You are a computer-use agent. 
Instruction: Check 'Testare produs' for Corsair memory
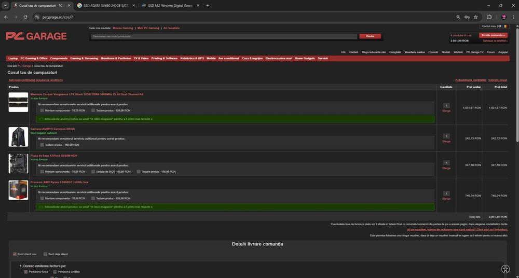[93, 110]
